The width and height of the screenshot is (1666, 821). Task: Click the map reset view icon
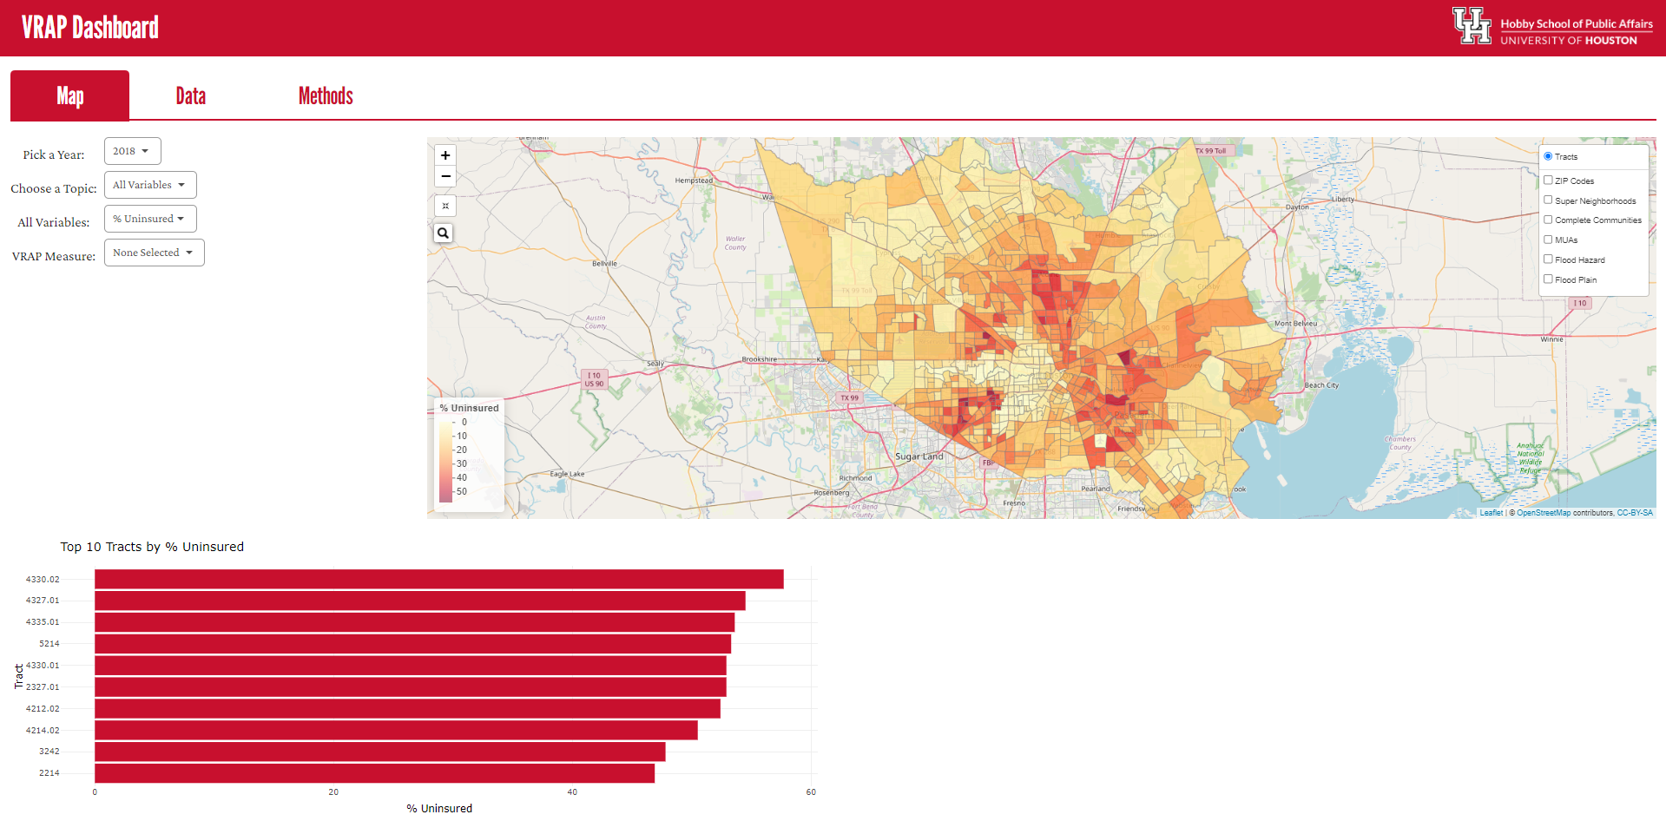(x=445, y=206)
